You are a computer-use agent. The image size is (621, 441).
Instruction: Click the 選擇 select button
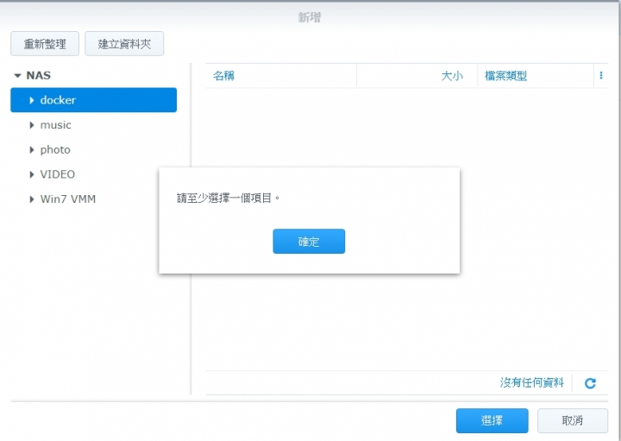492,420
